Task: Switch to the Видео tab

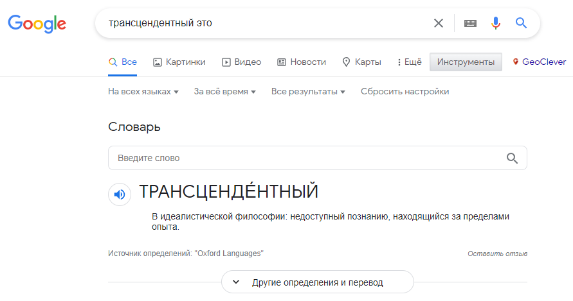Action: [x=242, y=62]
